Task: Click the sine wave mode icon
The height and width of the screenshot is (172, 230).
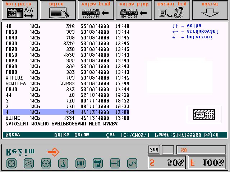Action: [x=132, y=163]
